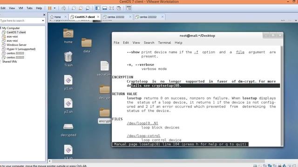Open the terminal Edit menu
This screenshot has width=298, height=167.
(x=126, y=43)
